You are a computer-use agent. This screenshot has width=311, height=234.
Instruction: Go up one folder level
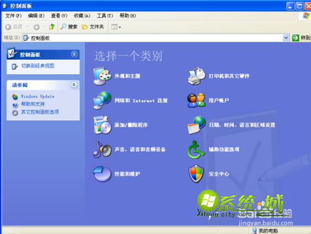pyautogui.click(x=52, y=27)
